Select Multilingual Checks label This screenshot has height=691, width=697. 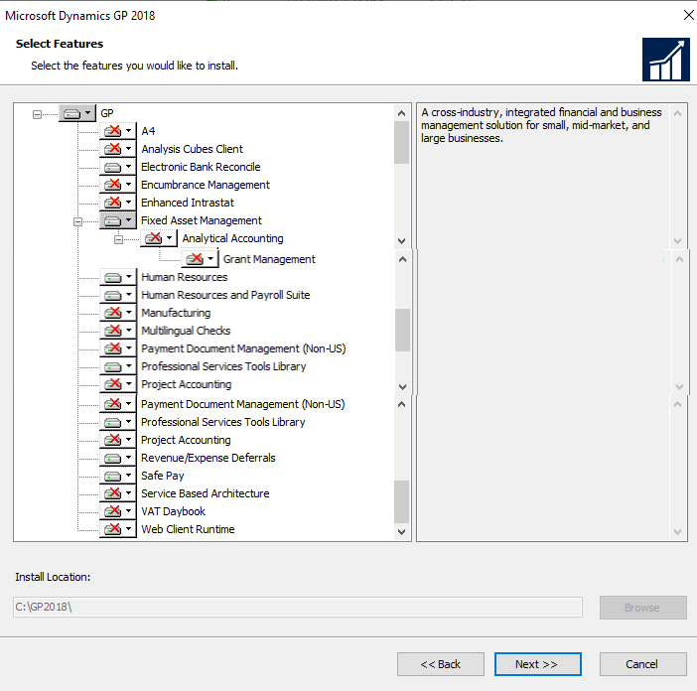point(186,331)
